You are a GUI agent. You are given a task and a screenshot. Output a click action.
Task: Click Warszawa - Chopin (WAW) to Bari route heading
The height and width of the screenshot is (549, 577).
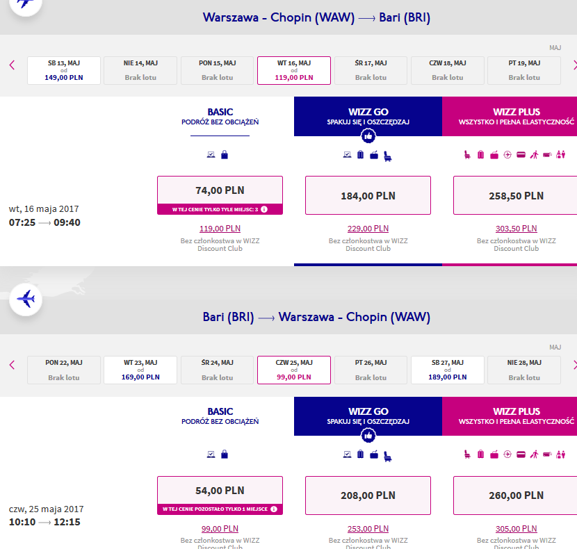click(316, 17)
